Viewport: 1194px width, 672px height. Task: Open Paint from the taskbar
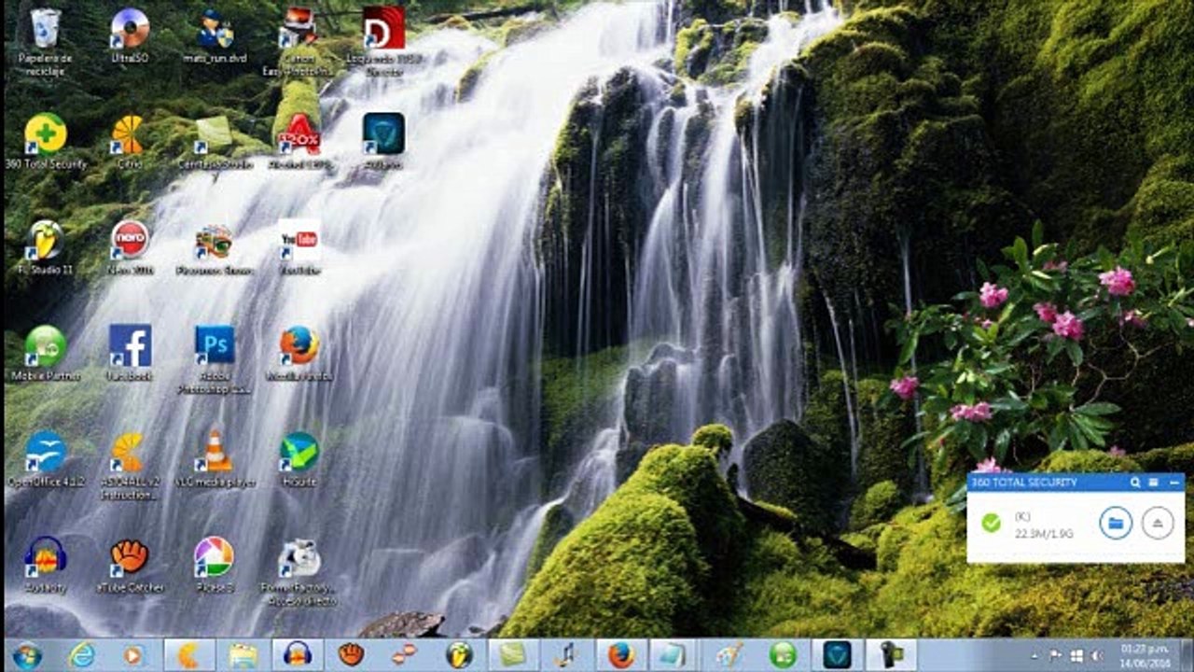(x=729, y=655)
